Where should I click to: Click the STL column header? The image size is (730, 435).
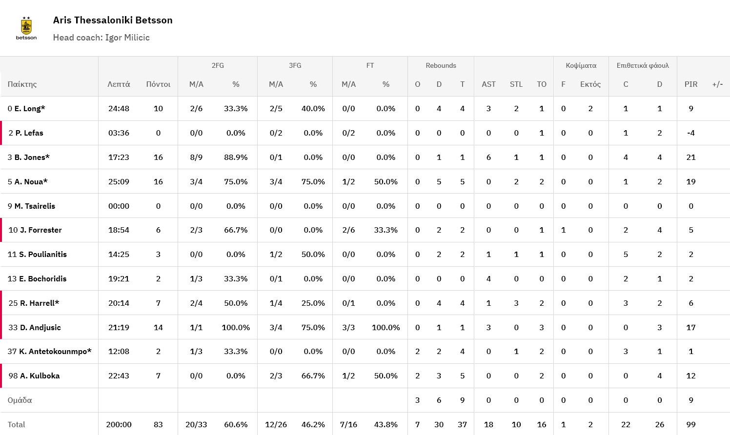[x=516, y=84]
